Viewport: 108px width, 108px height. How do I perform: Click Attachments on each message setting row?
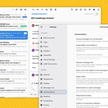(91, 90)
